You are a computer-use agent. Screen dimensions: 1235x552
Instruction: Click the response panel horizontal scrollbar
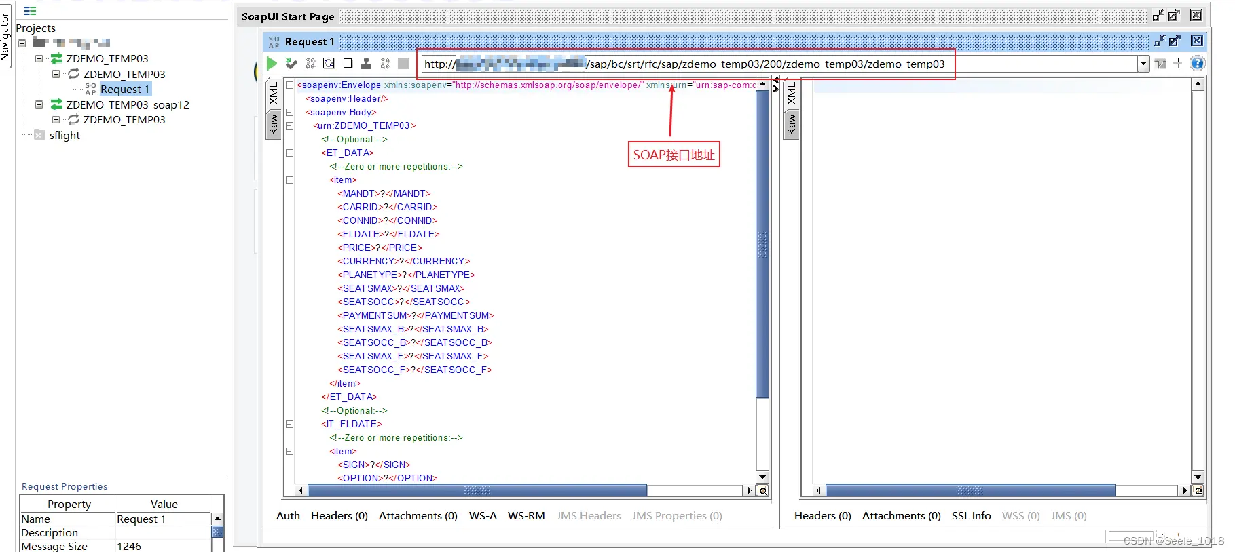click(970, 490)
